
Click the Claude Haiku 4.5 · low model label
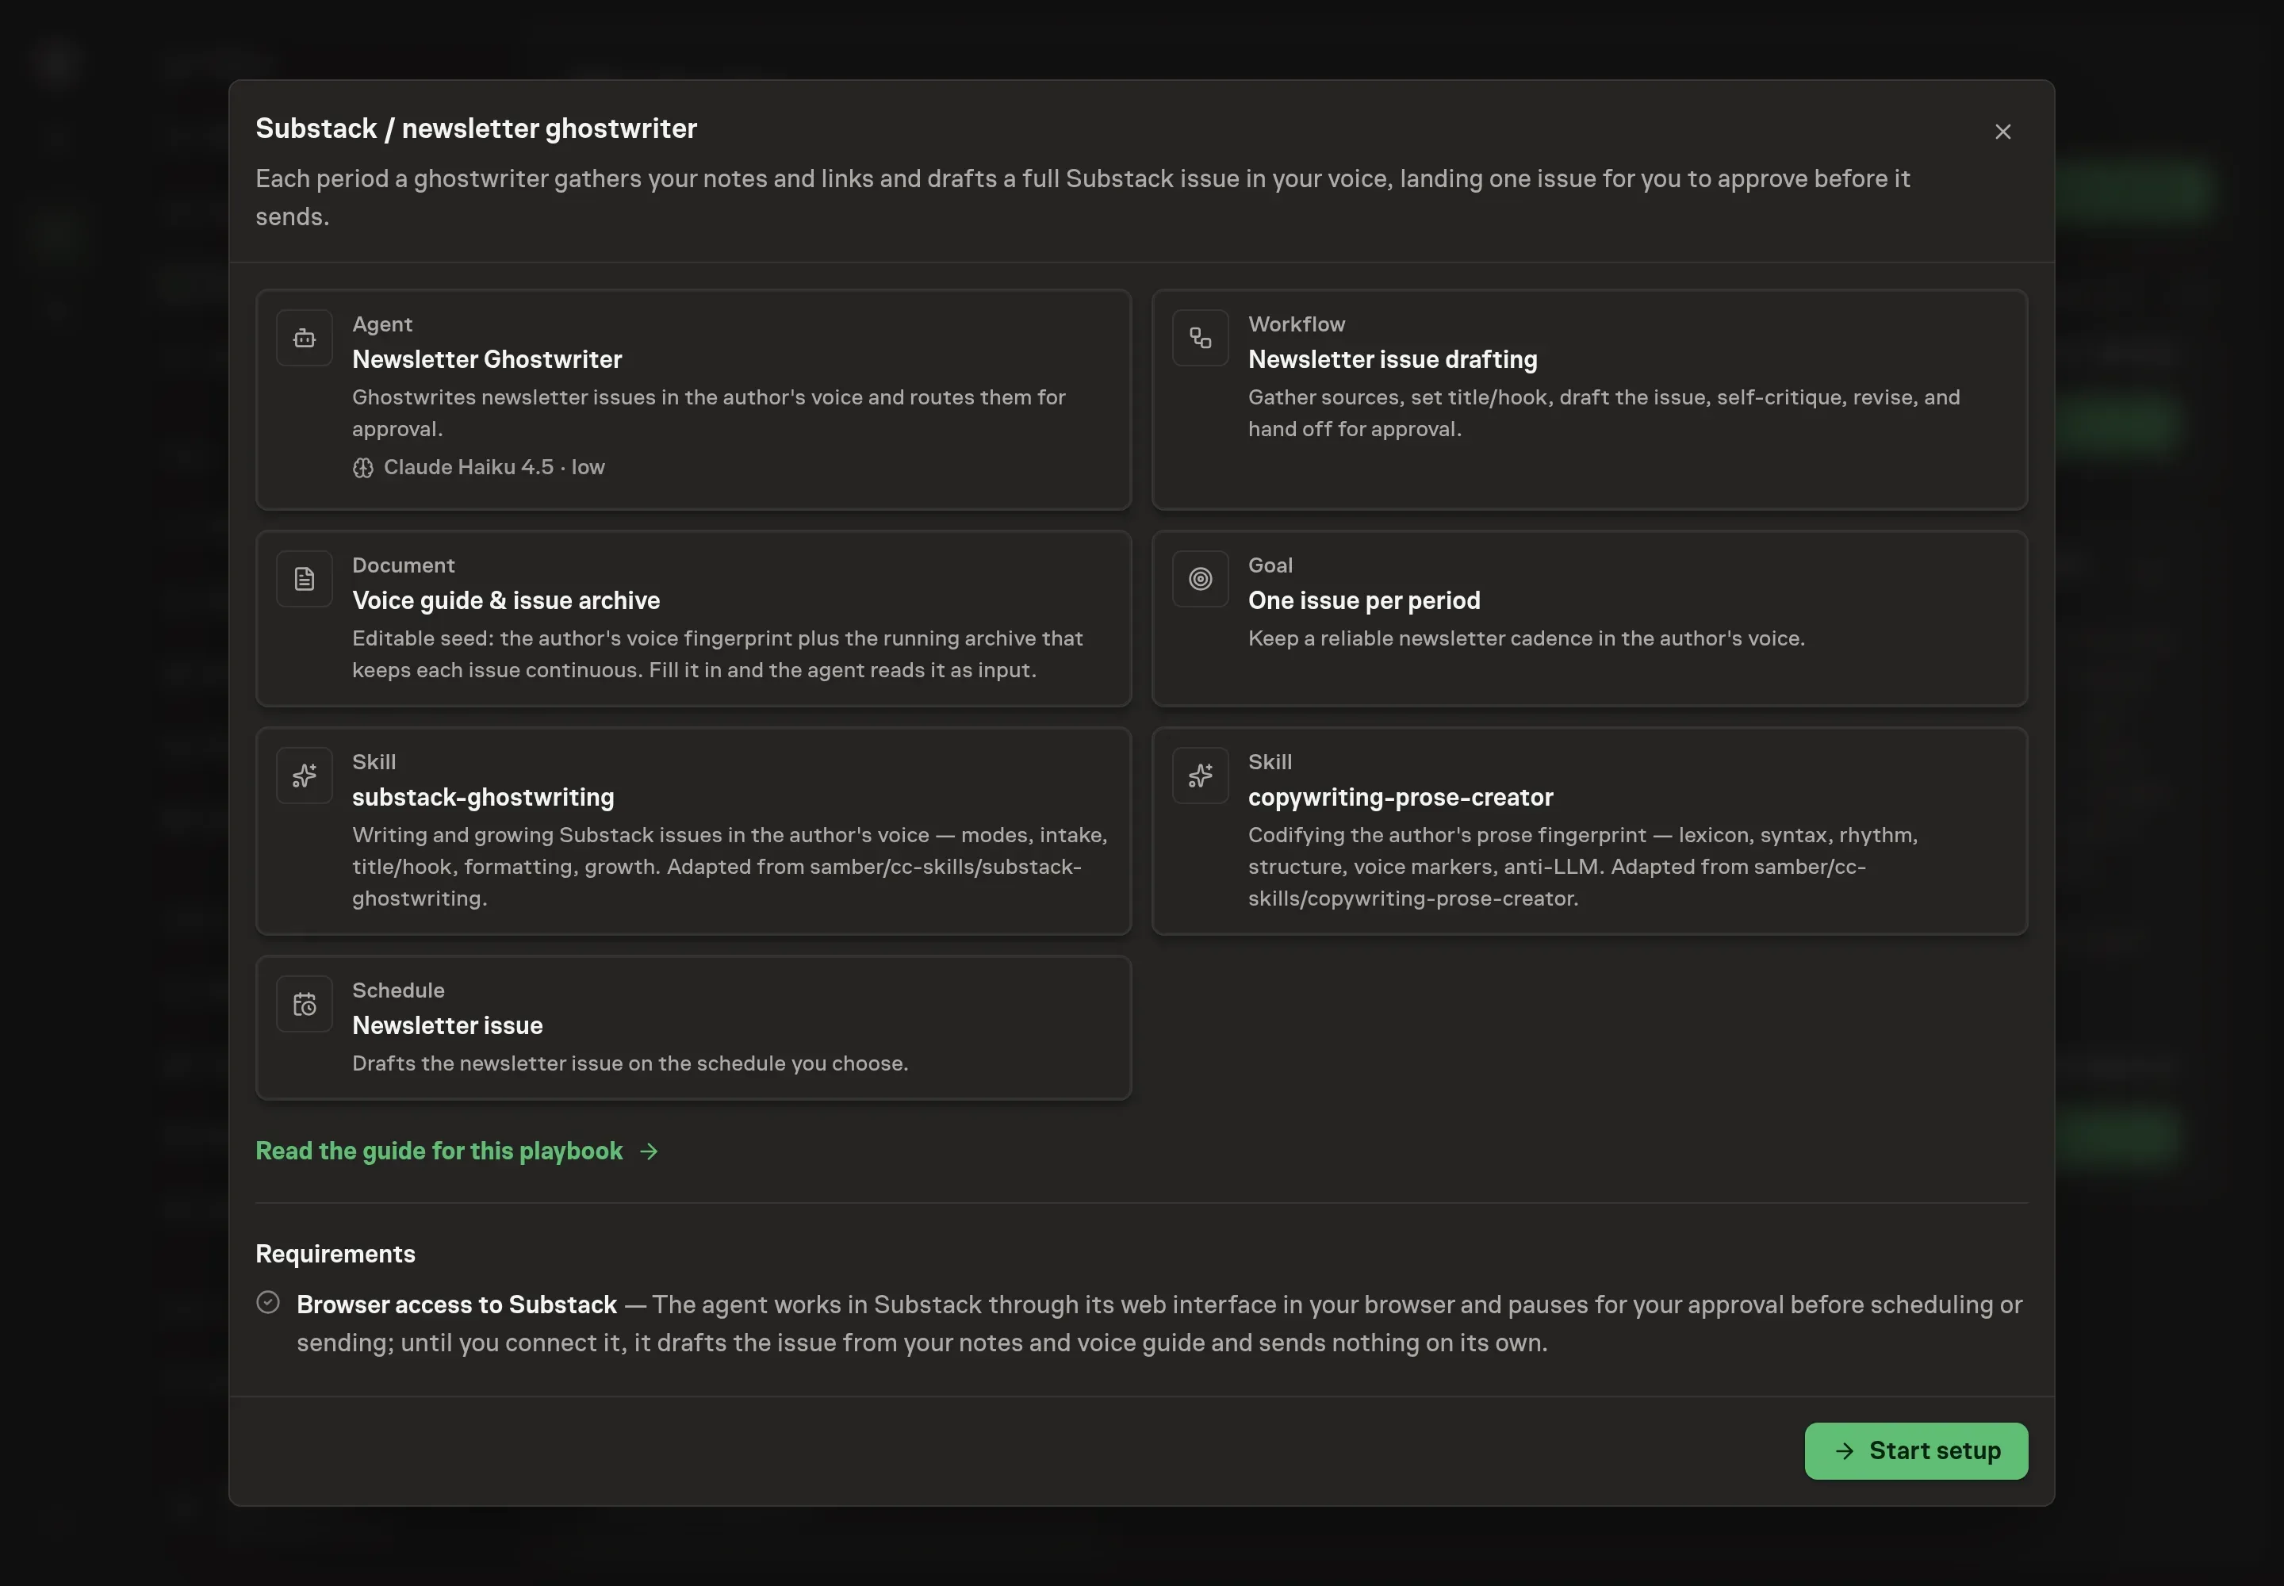[494, 468]
